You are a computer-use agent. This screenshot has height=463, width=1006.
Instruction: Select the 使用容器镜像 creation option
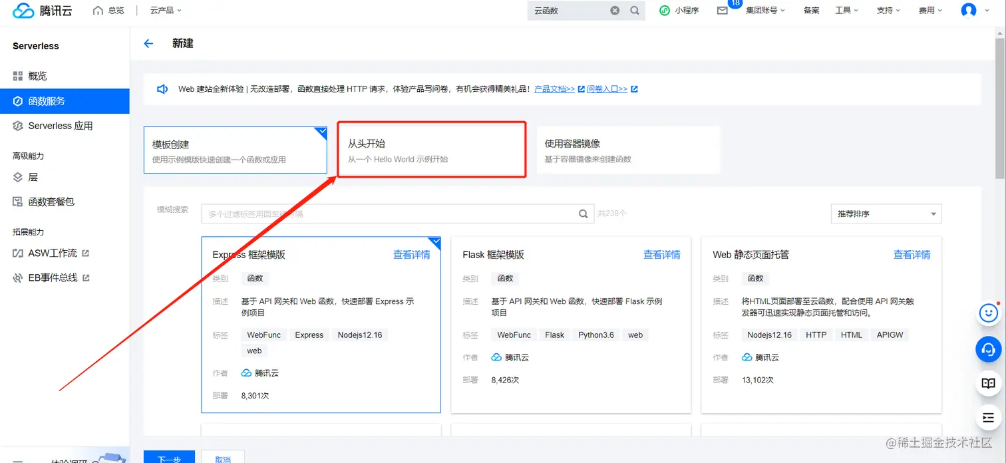628,150
